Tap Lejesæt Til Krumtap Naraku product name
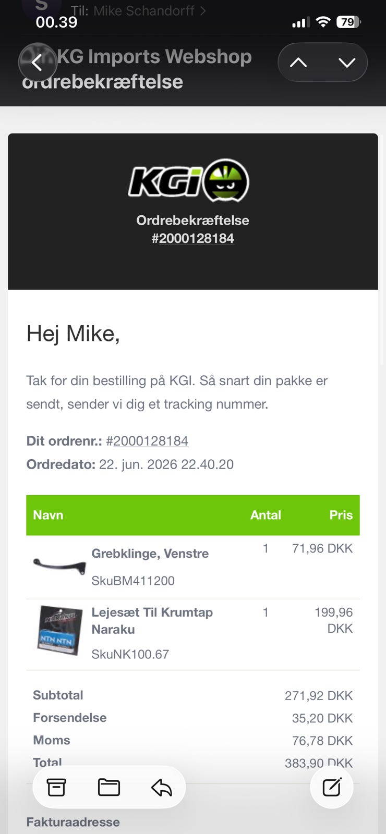 152,621
